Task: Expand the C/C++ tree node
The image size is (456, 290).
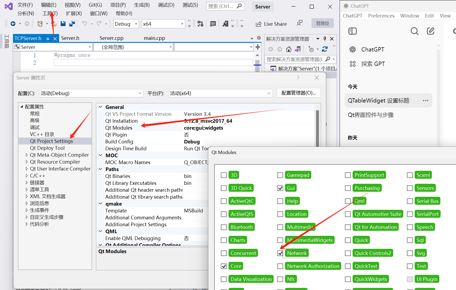Action: tap(27, 176)
